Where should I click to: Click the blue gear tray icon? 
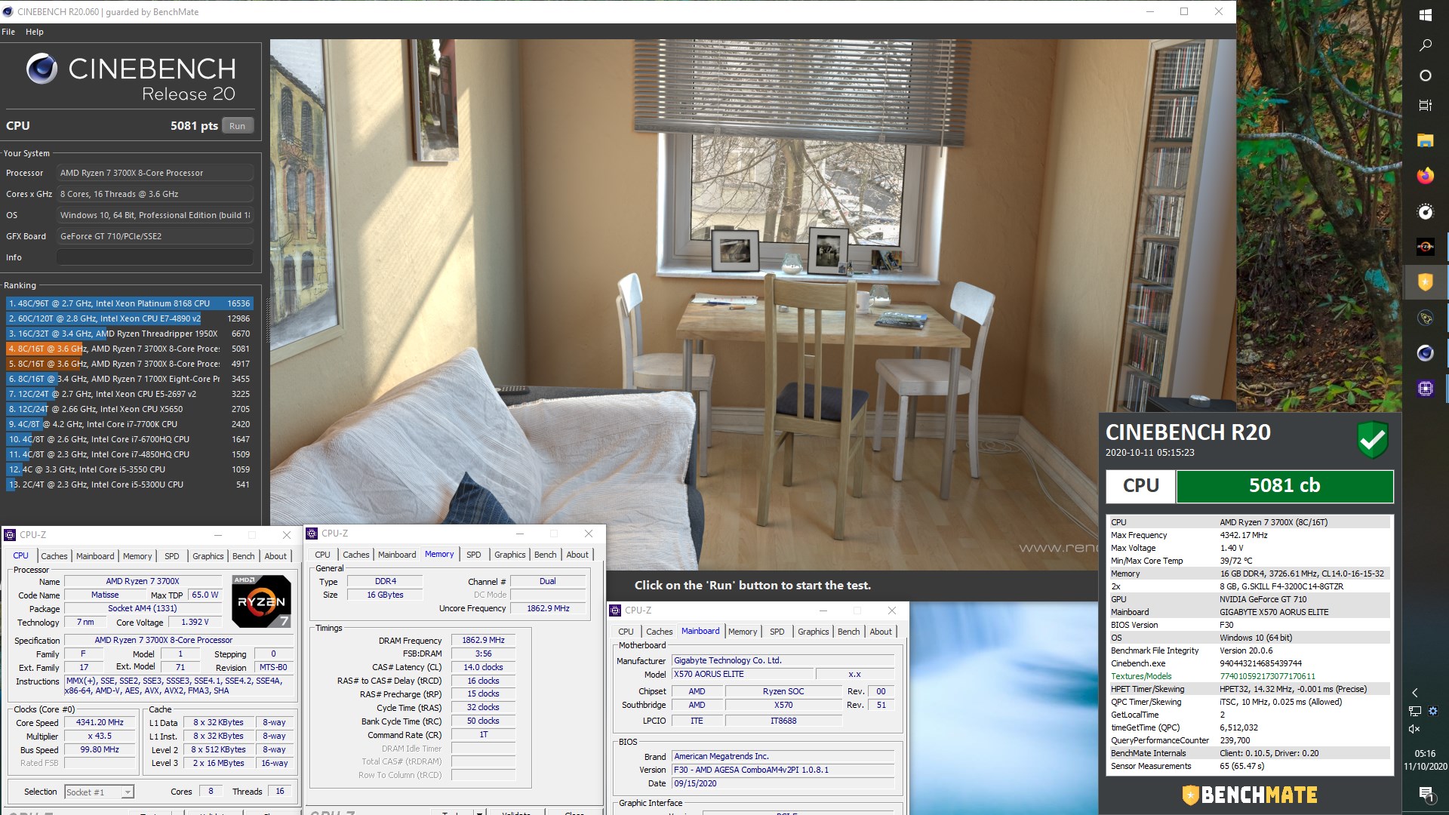[1433, 711]
